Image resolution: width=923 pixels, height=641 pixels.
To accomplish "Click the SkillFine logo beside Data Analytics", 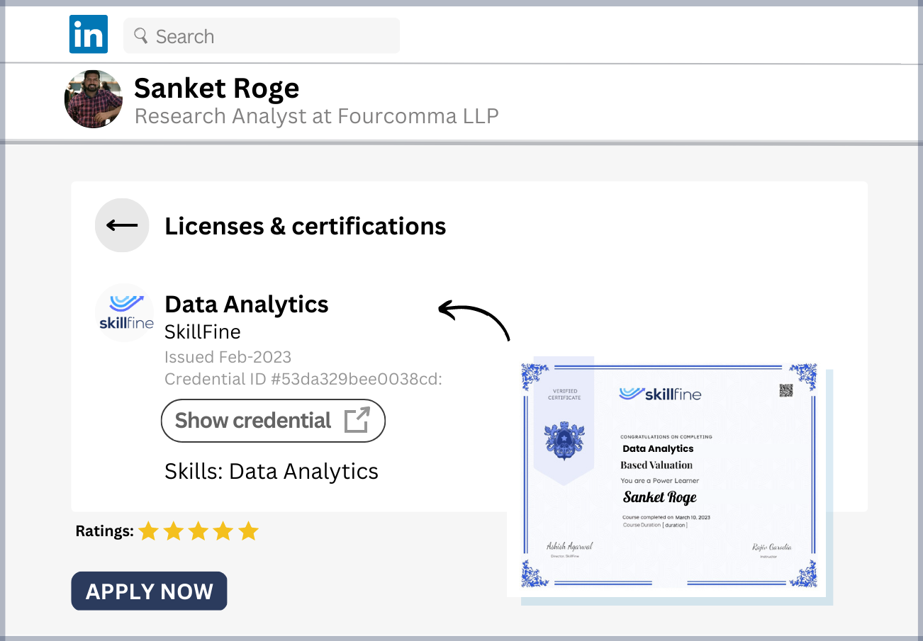I will (x=125, y=312).
